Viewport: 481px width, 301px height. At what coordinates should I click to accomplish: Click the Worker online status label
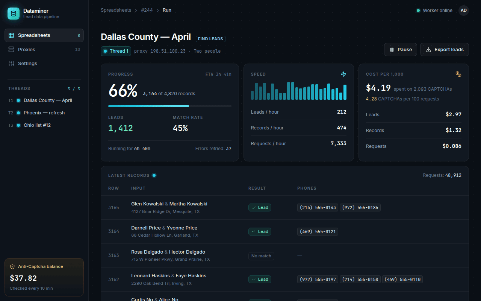[437, 11]
